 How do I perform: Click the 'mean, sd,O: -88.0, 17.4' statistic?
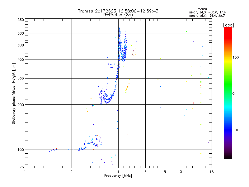coord(207,12)
